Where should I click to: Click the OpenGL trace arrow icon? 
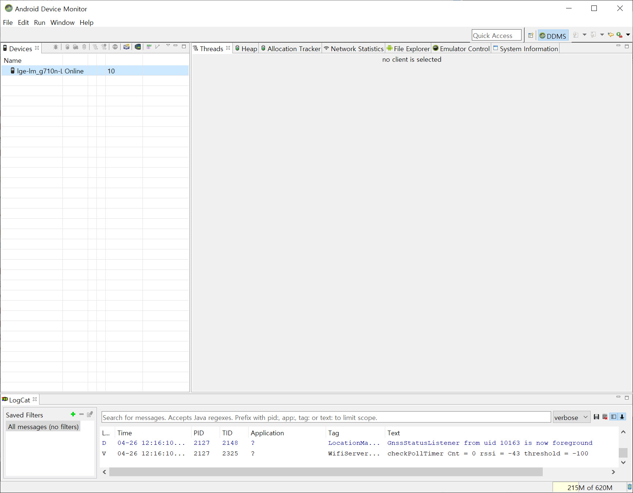158,47
